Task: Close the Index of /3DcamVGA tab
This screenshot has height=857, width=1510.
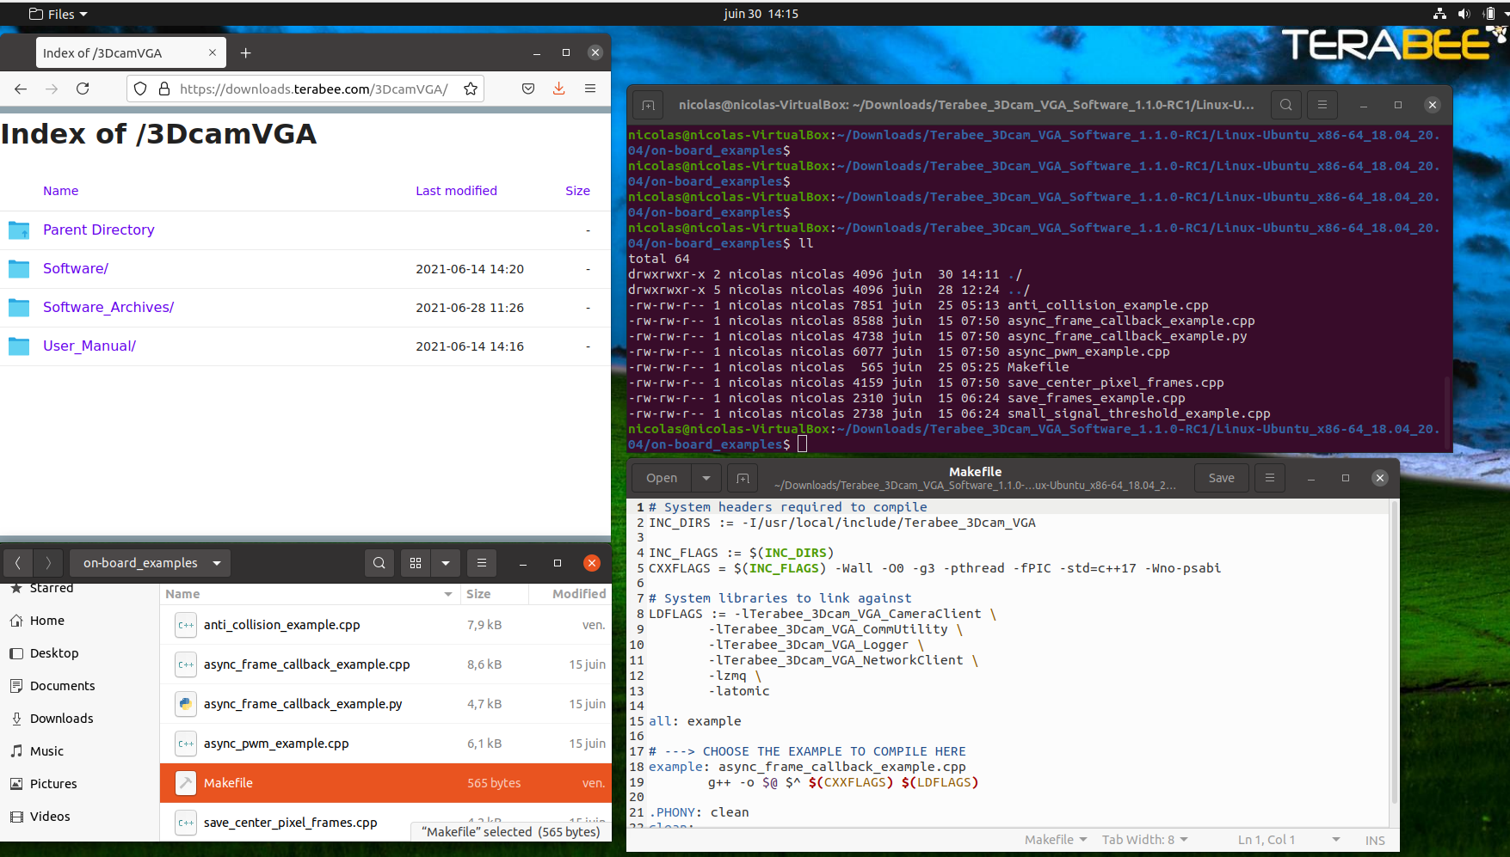Action: 213,52
